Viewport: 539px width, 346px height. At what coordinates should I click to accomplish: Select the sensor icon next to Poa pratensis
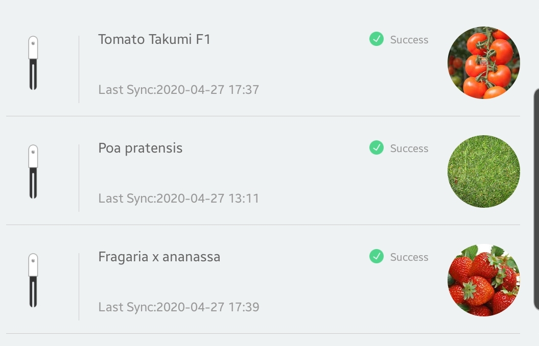pos(33,172)
